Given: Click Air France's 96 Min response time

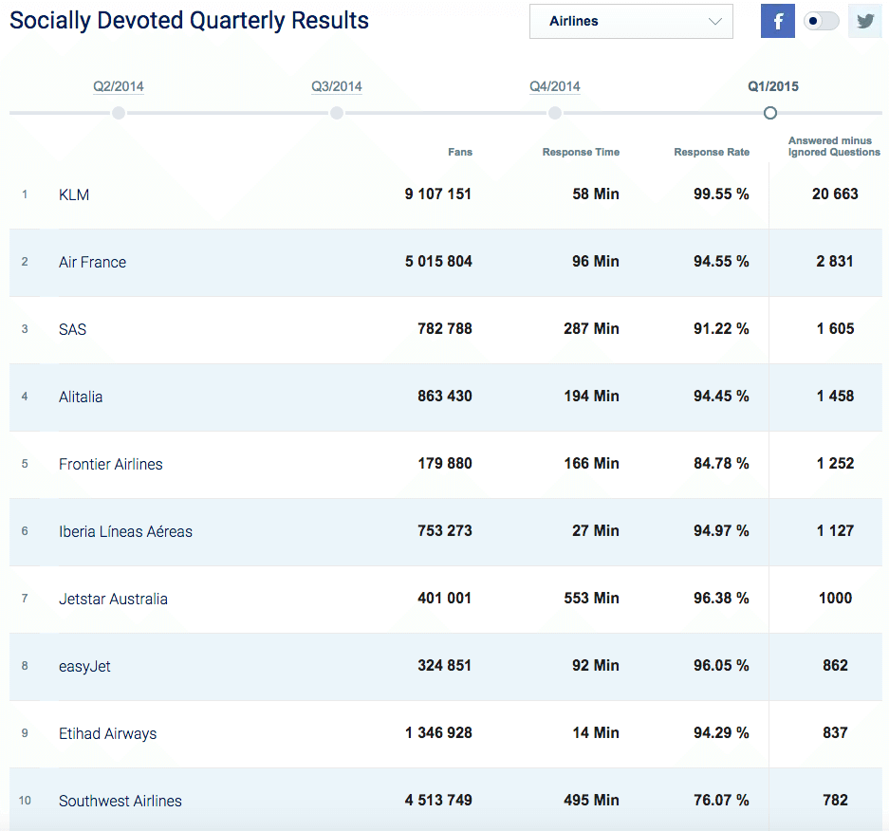Looking at the screenshot, I should 595,261.
